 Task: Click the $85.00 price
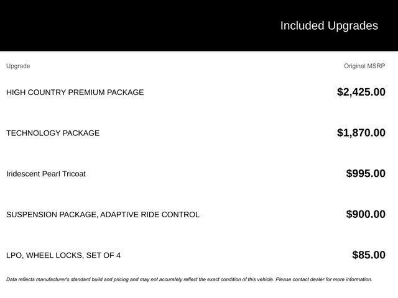click(368, 255)
